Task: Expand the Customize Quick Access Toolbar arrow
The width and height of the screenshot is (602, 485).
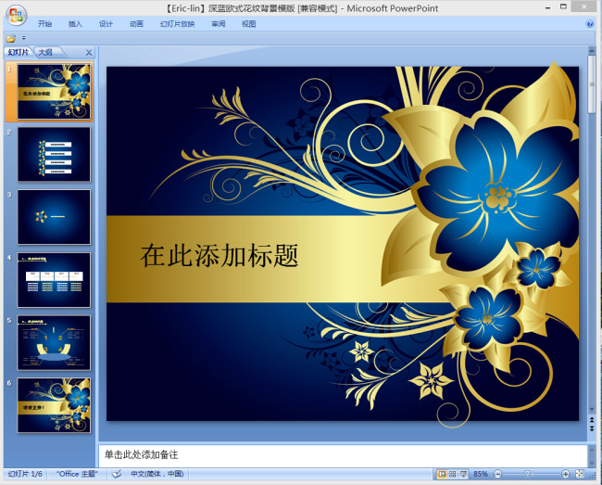Action: tap(24, 38)
